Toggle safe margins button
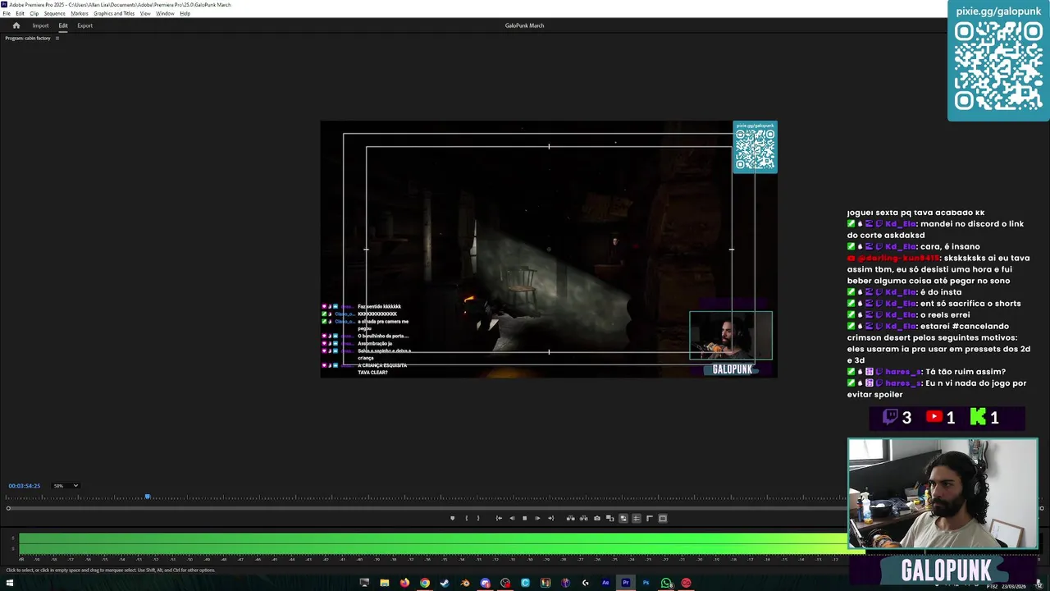Viewport: 1050px width, 591px height. coord(663,518)
